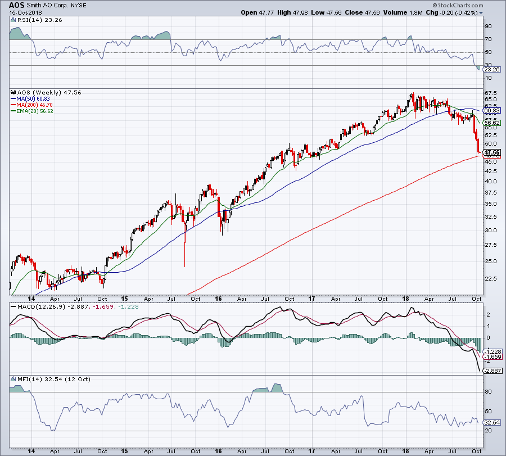This screenshot has height=456, width=506.
Task: Click the 'Chg -0.20 (-0.42%)' value
Action: coord(452,12)
